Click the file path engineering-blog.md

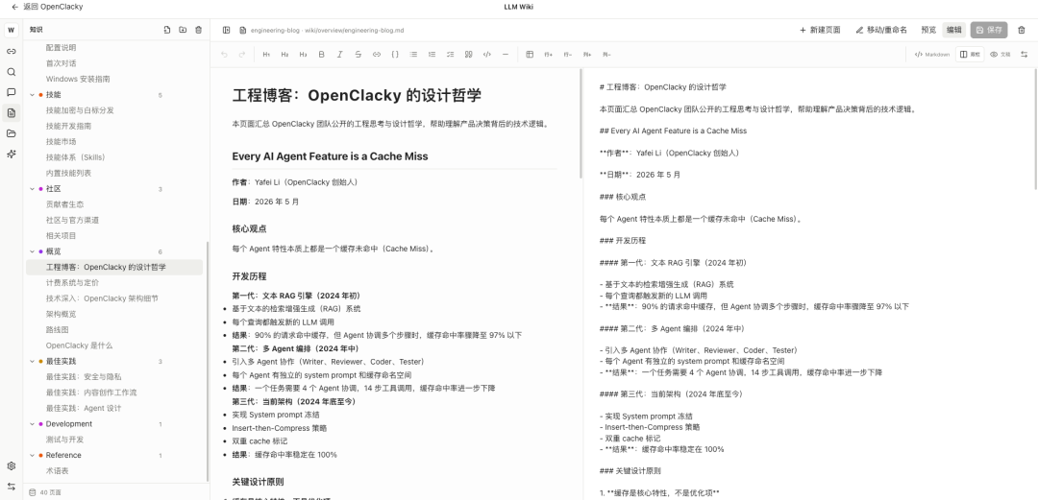click(x=327, y=31)
